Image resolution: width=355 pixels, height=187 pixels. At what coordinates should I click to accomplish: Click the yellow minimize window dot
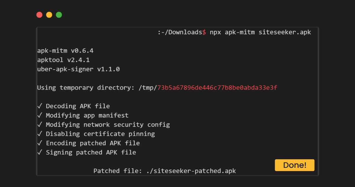pyautogui.click(x=49, y=15)
